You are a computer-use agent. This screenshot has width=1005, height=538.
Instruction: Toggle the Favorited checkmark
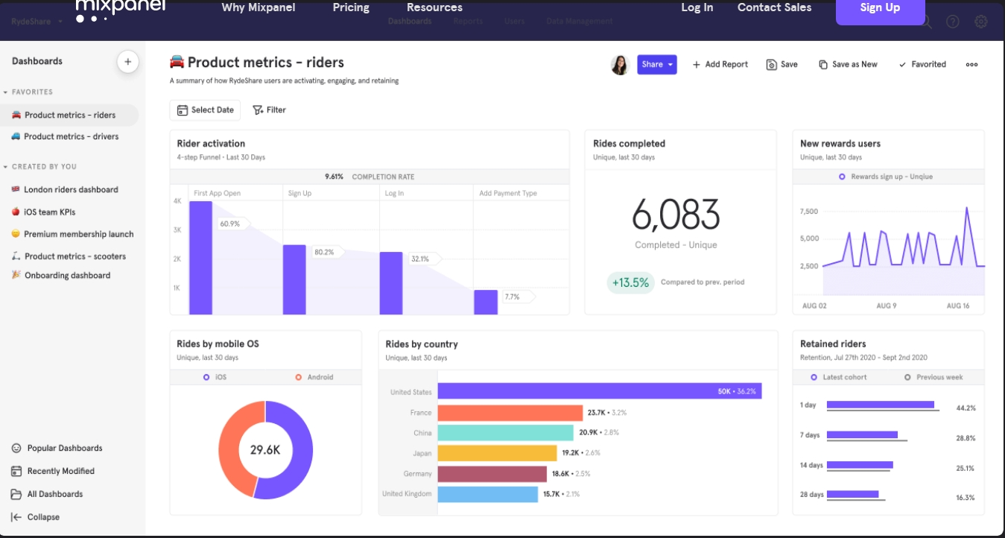point(922,65)
